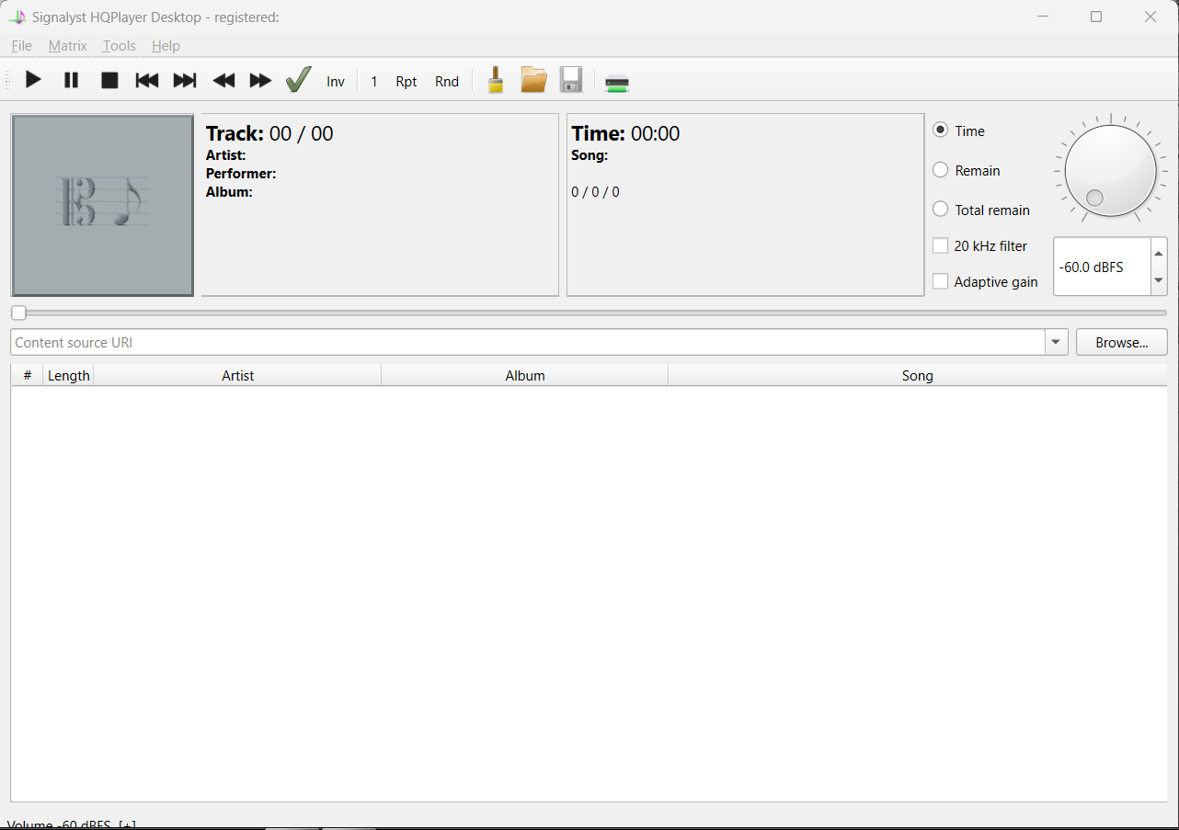Click the volume knob dial

(x=1110, y=171)
